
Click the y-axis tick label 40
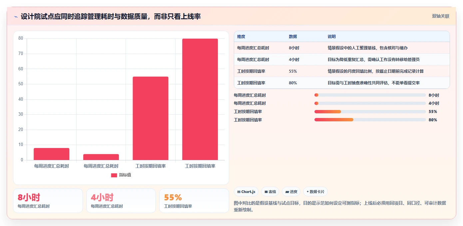tap(21, 99)
